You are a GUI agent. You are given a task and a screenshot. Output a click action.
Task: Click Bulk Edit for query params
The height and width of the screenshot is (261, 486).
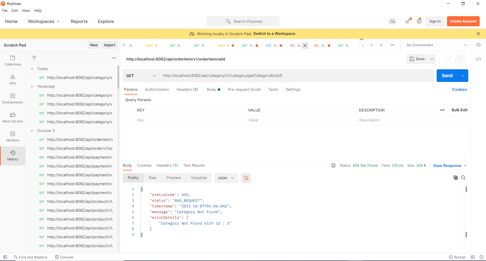pos(459,110)
